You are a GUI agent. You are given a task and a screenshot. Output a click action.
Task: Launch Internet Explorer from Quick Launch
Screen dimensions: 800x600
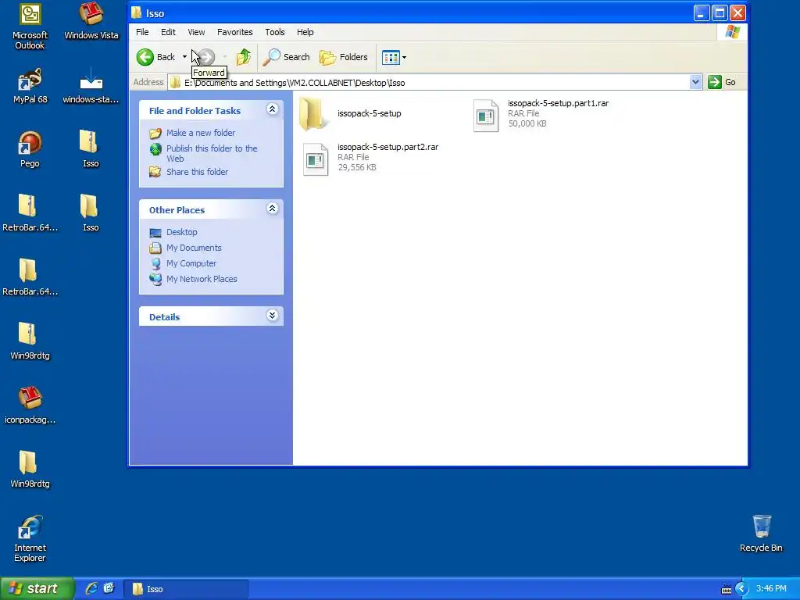(91, 589)
